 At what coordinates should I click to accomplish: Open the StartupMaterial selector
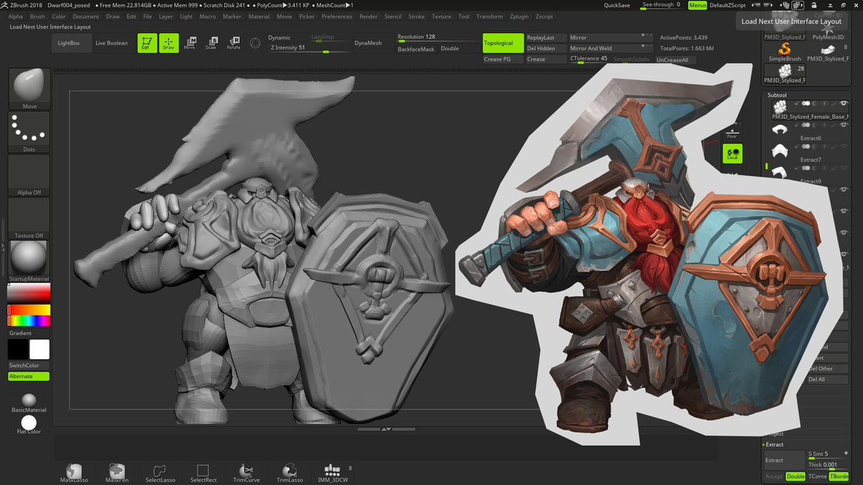pos(29,261)
